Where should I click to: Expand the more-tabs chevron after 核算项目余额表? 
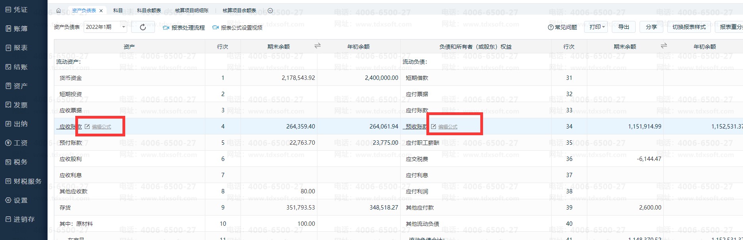pos(270,11)
